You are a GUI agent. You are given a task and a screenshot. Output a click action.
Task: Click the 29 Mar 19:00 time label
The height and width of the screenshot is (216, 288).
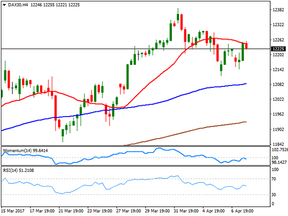click(x=157, y=211)
